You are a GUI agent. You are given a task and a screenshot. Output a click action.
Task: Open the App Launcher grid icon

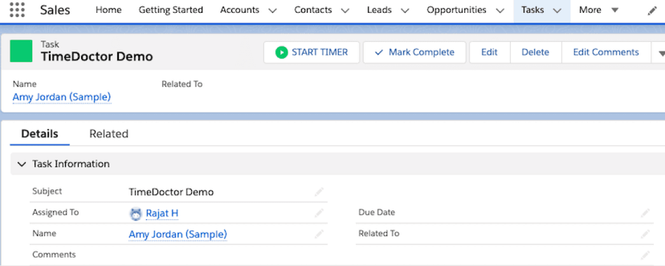tap(17, 10)
